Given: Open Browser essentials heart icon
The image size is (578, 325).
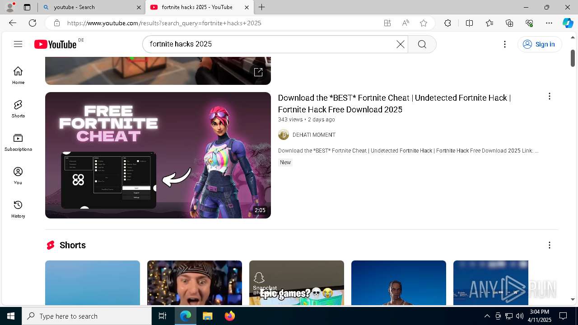Looking at the screenshot, I should pyautogui.click(x=530, y=23).
